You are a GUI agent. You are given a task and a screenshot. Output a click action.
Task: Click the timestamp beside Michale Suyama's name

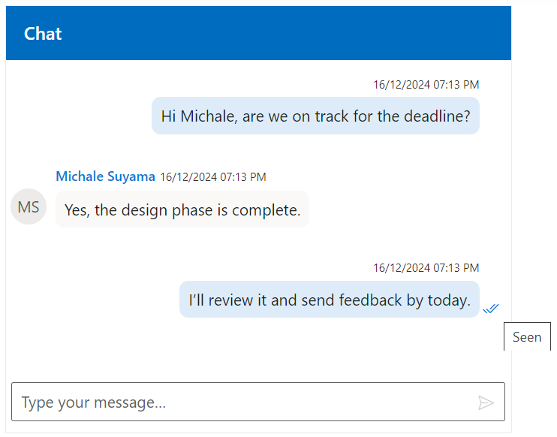coord(213,177)
